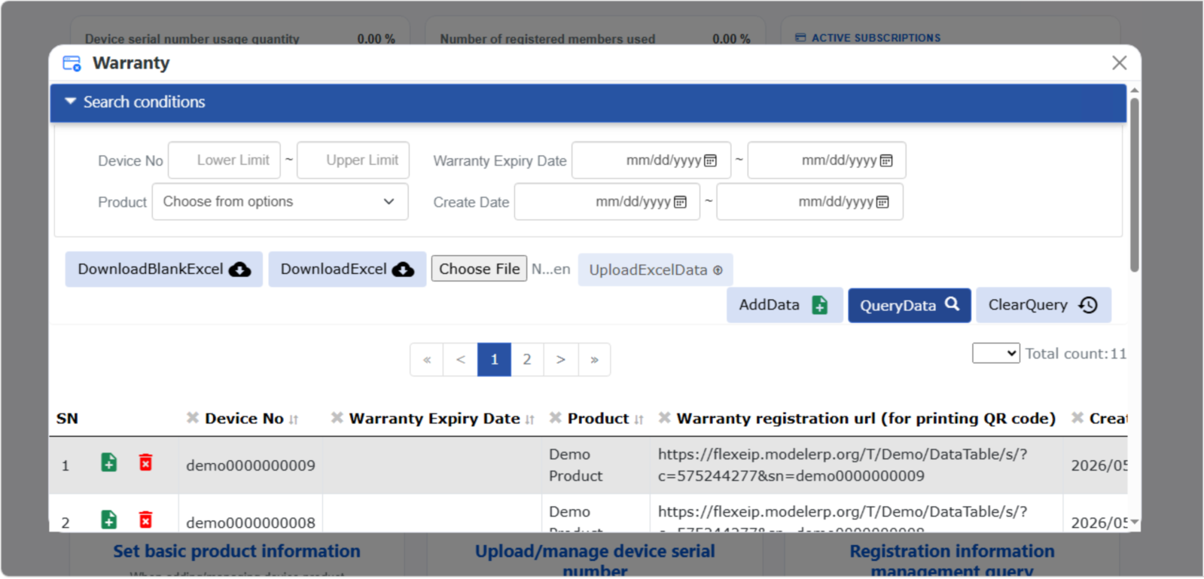The height and width of the screenshot is (579, 1204).
Task: Click the Total count:11 label
Action: pyautogui.click(x=1075, y=354)
